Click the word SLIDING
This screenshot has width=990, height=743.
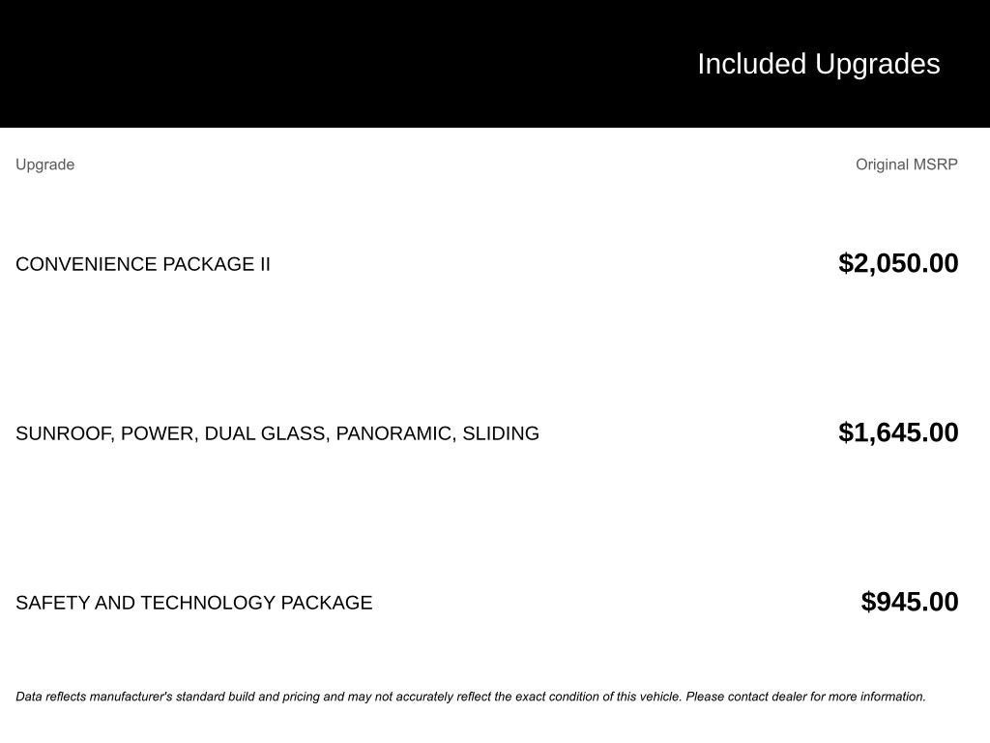(x=501, y=433)
